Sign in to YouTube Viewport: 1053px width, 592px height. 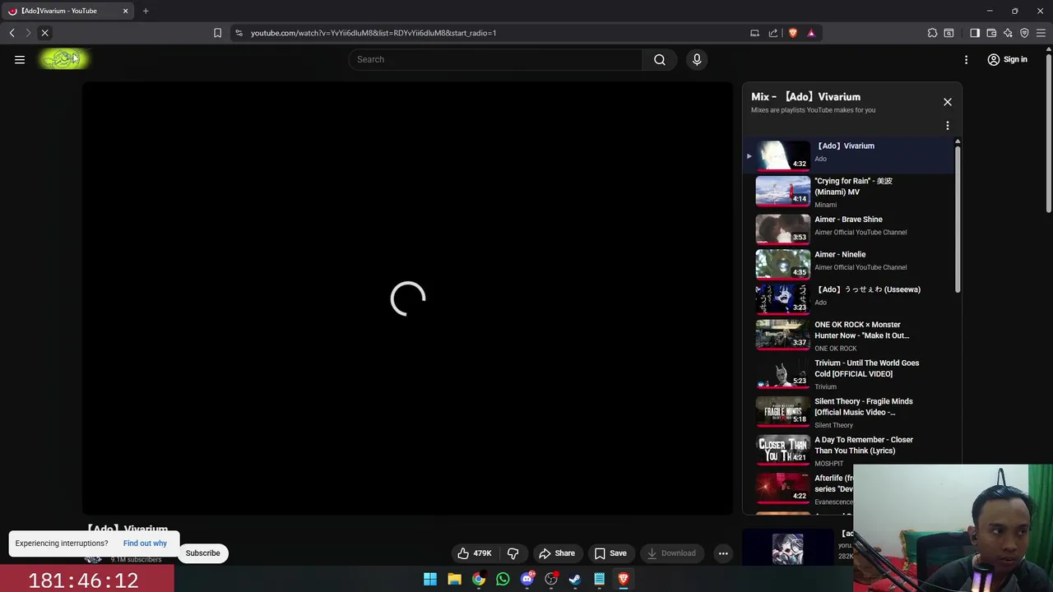[x=1008, y=59]
